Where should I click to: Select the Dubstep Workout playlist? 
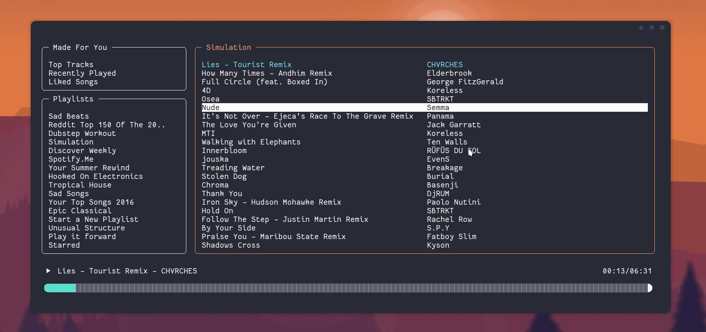pos(82,133)
